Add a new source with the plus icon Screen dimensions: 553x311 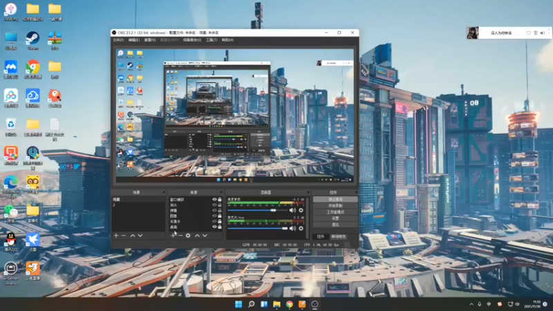pos(173,236)
